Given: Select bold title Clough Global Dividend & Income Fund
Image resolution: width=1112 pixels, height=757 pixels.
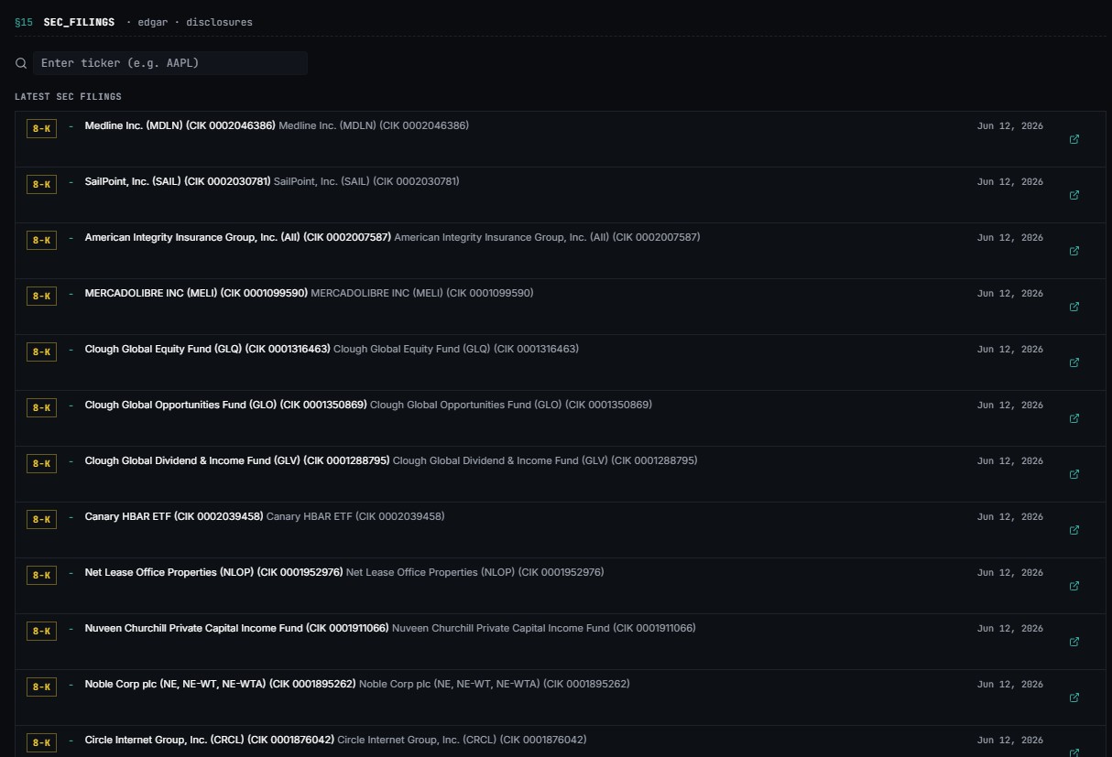Looking at the screenshot, I should click(x=237, y=460).
